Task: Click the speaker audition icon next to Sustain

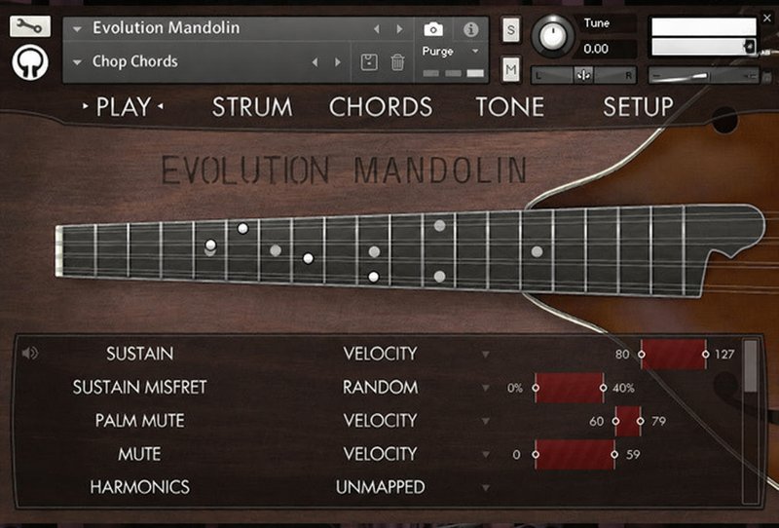Action: coord(30,353)
